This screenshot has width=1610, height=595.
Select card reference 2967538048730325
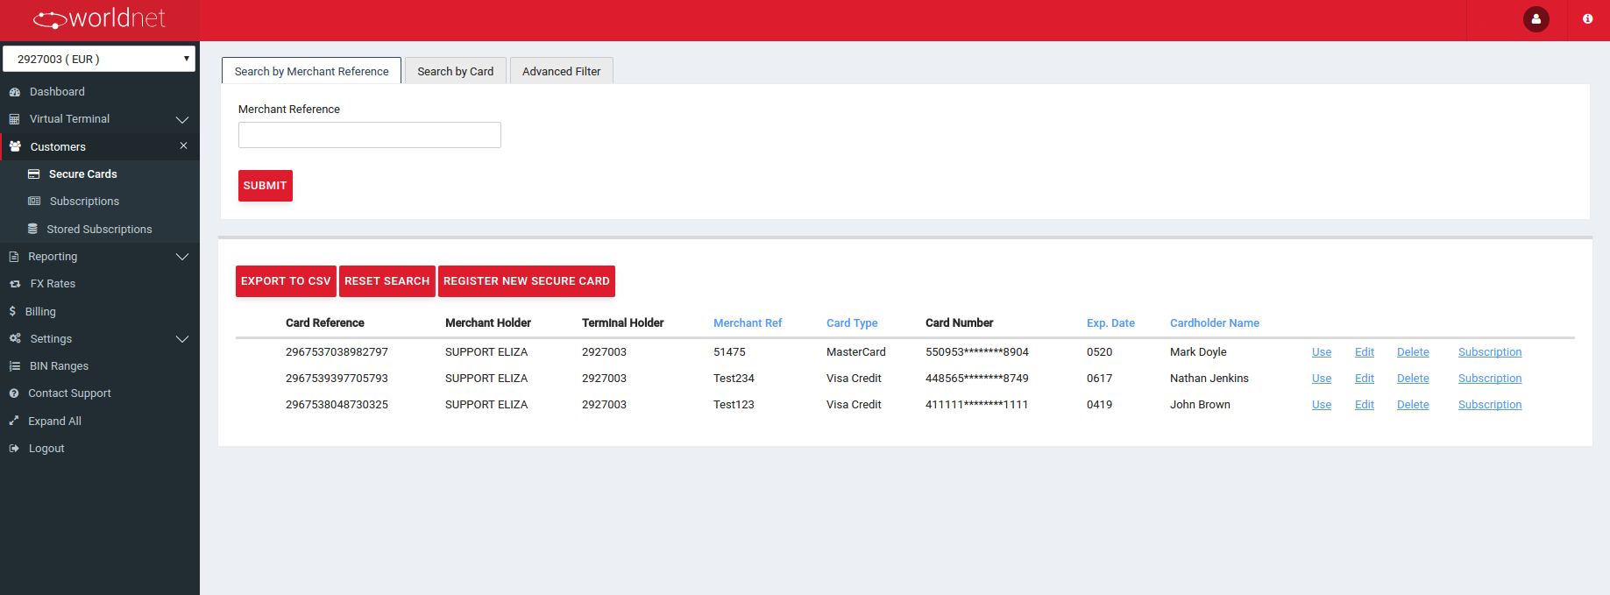coord(337,405)
